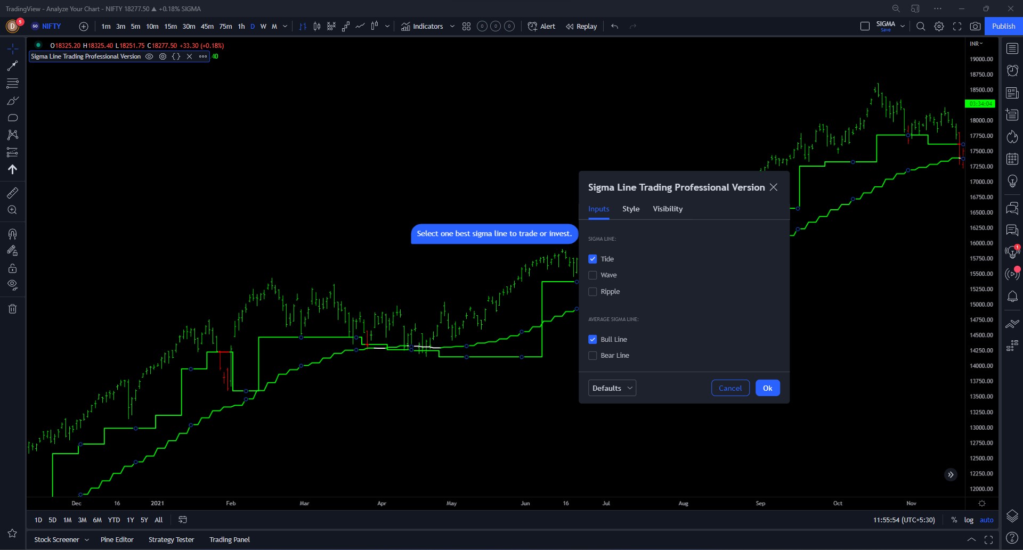The image size is (1023, 550).
Task: Hide all drawings eye icon in sidebar
Action: click(x=12, y=285)
